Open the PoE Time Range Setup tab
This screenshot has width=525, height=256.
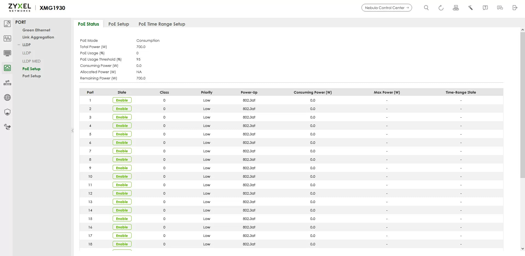(162, 24)
